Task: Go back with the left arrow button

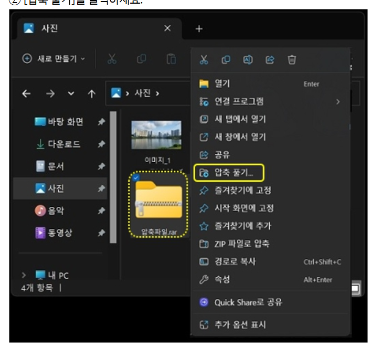Action: (x=26, y=94)
